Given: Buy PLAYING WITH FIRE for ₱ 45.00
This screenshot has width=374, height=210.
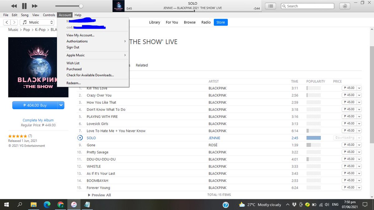Looking at the screenshot, I should click(349, 116).
